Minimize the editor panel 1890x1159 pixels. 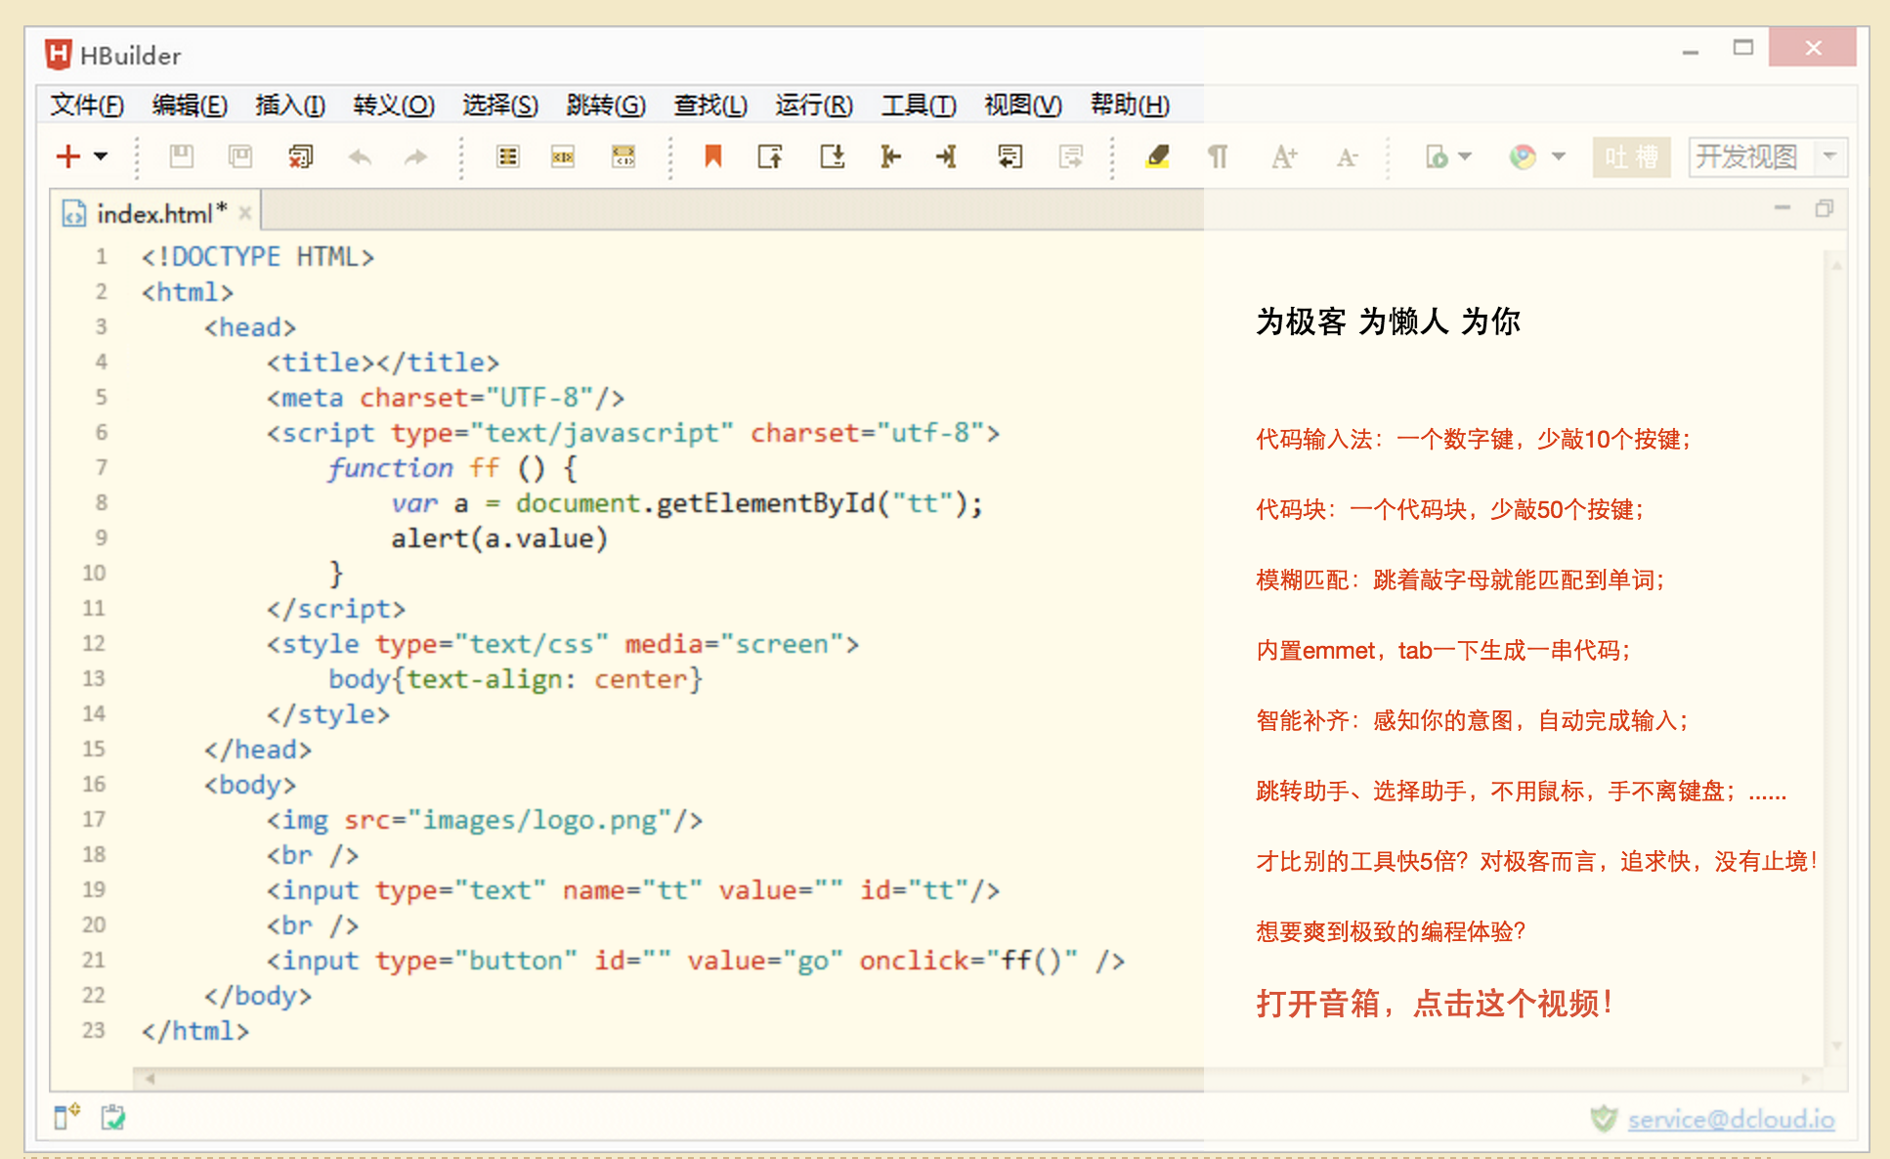(x=1783, y=208)
